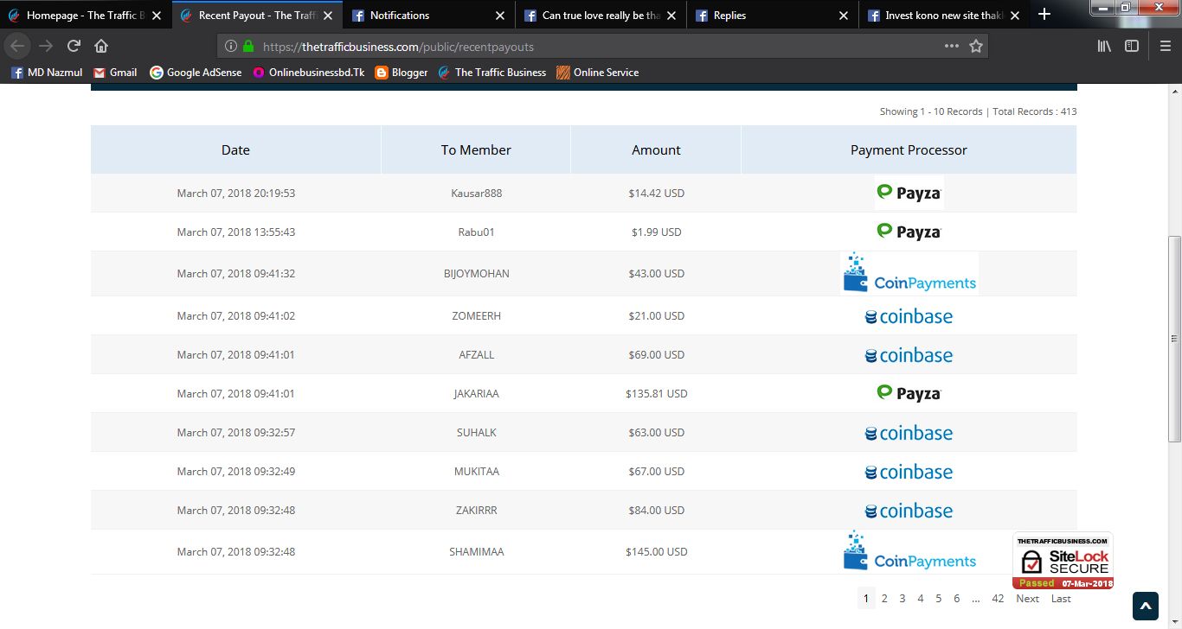The width and height of the screenshot is (1182, 629).
Task: Click the Next pagination link
Action: click(x=1027, y=598)
